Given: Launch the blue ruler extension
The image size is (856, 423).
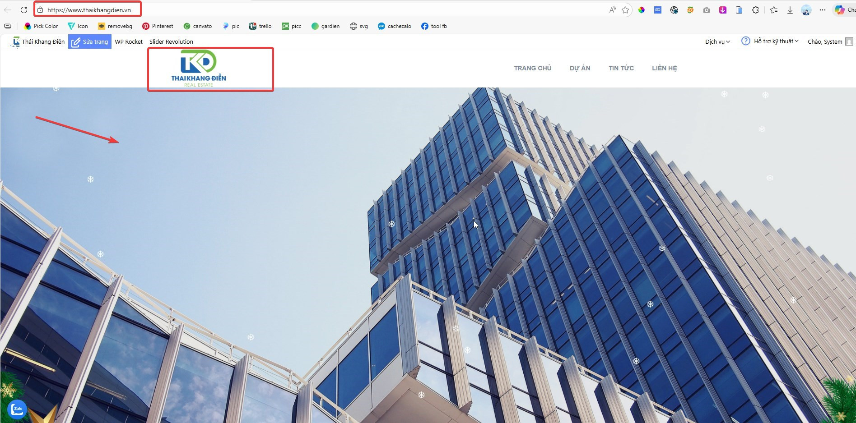Looking at the screenshot, I should pyautogui.click(x=658, y=10).
